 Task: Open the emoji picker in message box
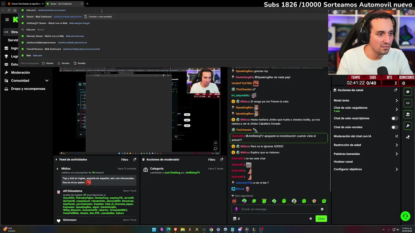click(322, 209)
